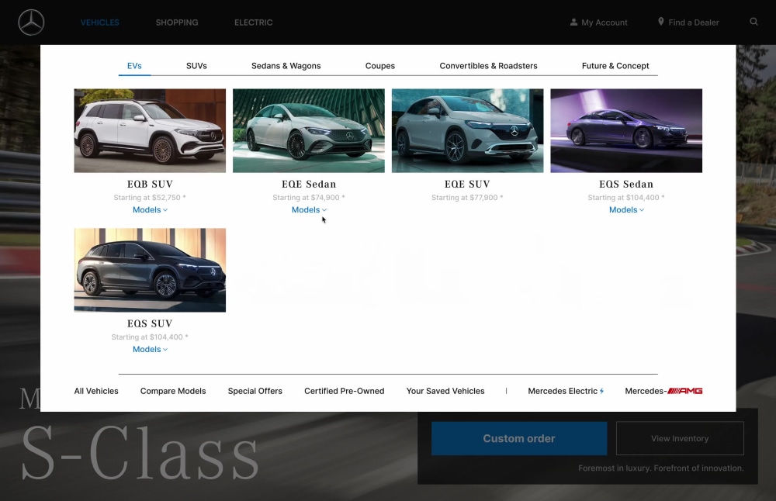This screenshot has width=776, height=501.
Task: Open the Special Offers link
Action: click(x=255, y=391)
